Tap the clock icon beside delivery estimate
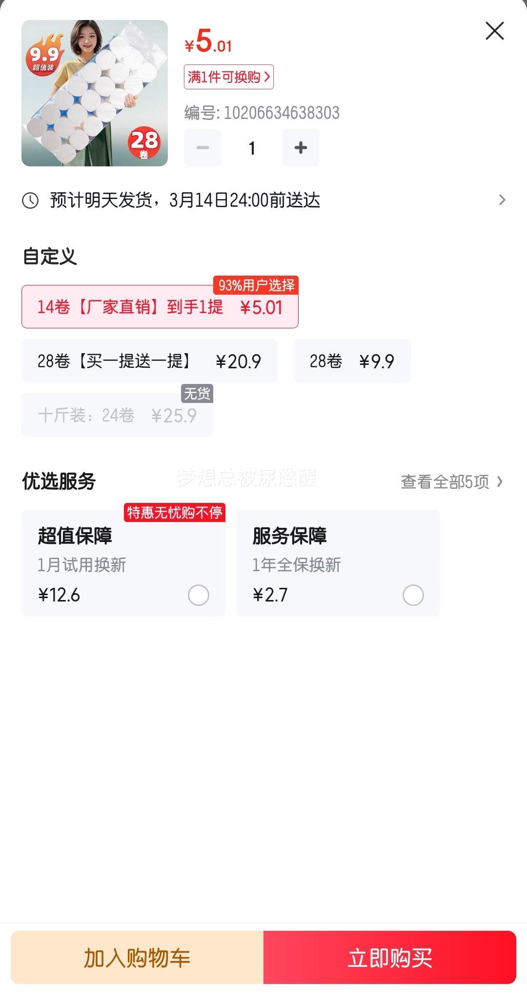Screen dimensions: 527x1003 (30, 201)
